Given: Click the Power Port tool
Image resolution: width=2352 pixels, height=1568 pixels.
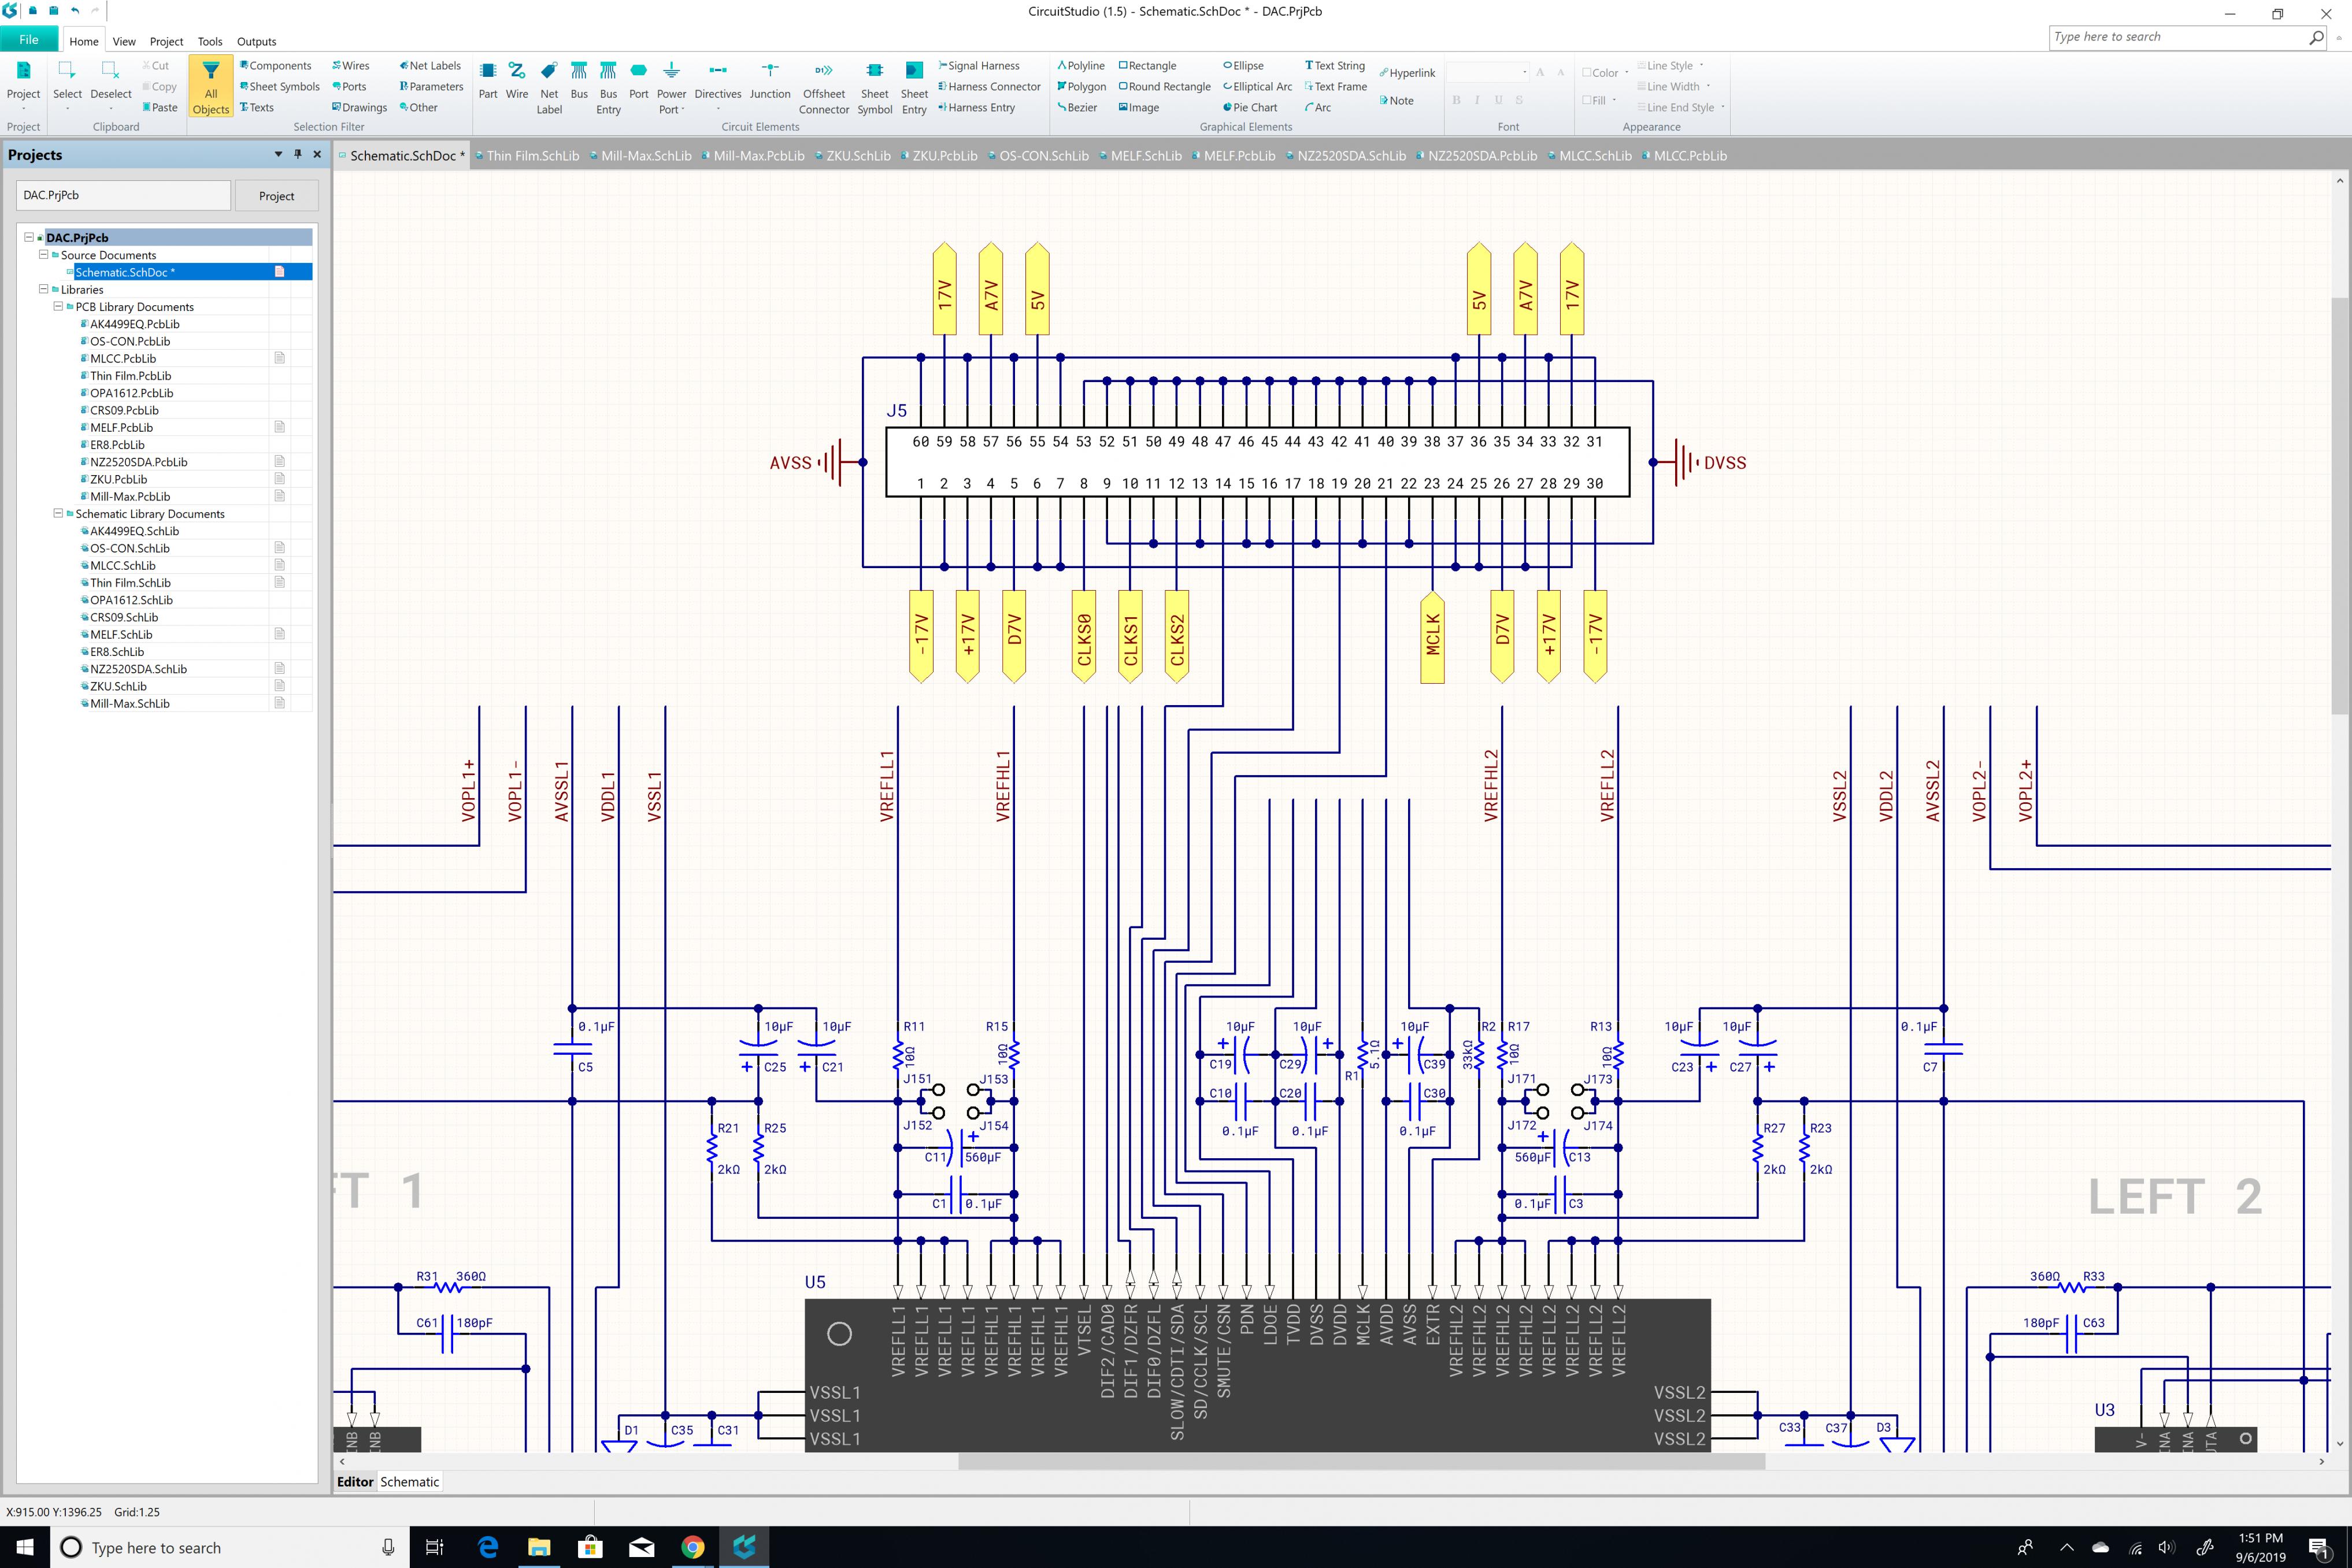Looking at the screenshot, I should tap(671, 88).
